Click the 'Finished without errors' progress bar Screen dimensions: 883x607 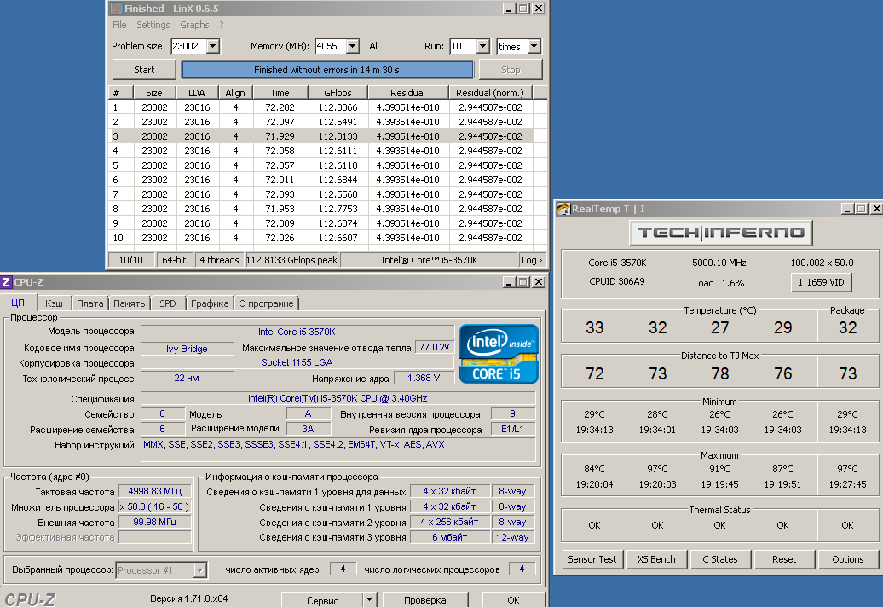point(326,70)
